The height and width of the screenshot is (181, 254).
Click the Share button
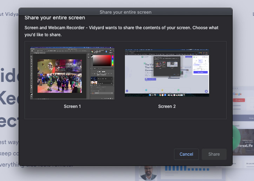click(x=214, y=154)
